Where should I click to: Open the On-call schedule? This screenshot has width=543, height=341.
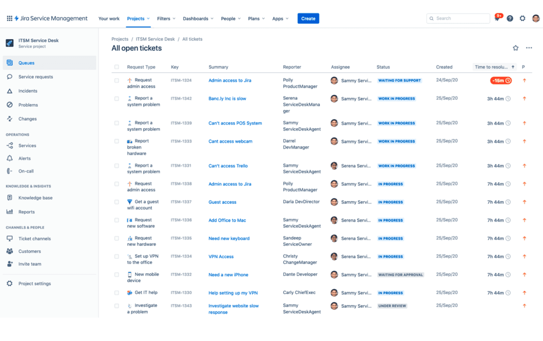[x=25, y=171]
